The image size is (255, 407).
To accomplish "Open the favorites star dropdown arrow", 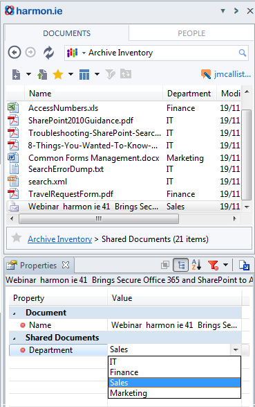I will [x=70, y=74].
